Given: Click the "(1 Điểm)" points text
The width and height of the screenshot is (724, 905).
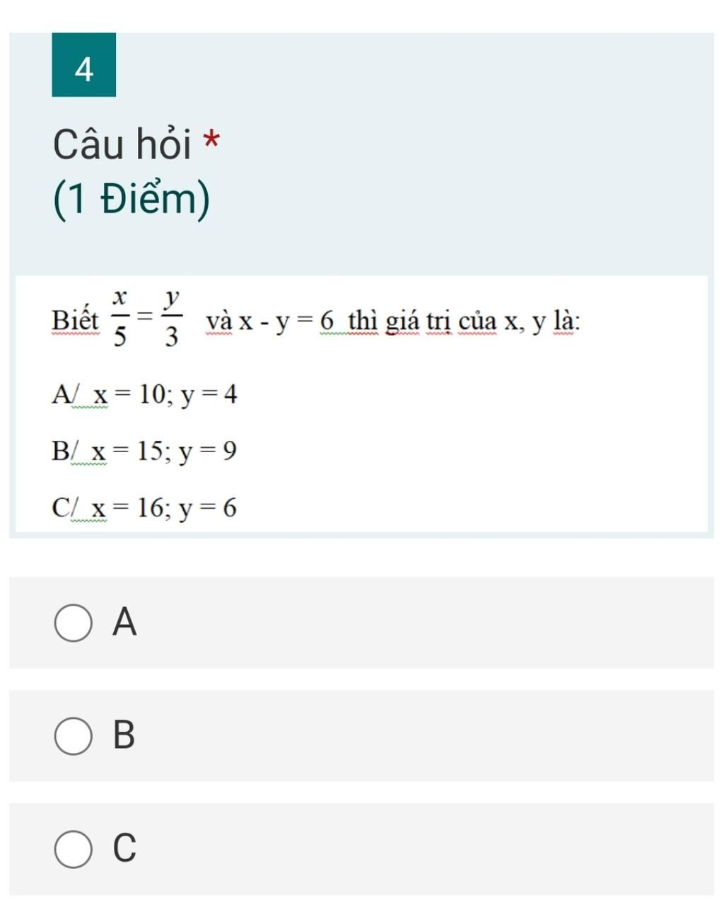Looking at the screenshot, I should pos(132,199).
